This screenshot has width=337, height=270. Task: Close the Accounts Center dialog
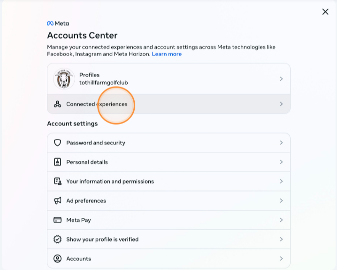coord(325,12)
